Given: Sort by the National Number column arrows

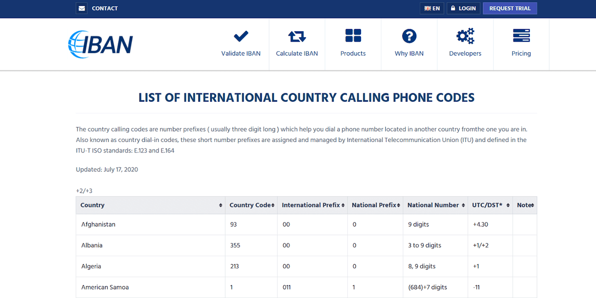Looking at the screenshot, I should point(462,205).
